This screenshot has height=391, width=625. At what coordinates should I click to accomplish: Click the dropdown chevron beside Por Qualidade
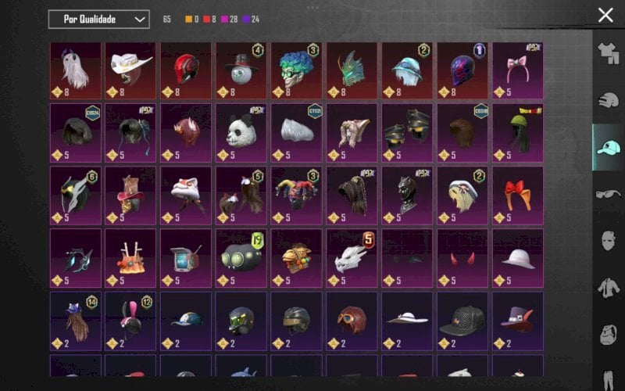140,19
